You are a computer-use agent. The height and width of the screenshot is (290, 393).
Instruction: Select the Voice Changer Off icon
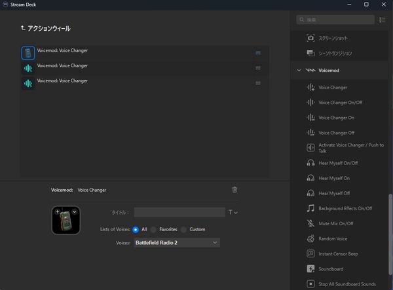[310, 133]
